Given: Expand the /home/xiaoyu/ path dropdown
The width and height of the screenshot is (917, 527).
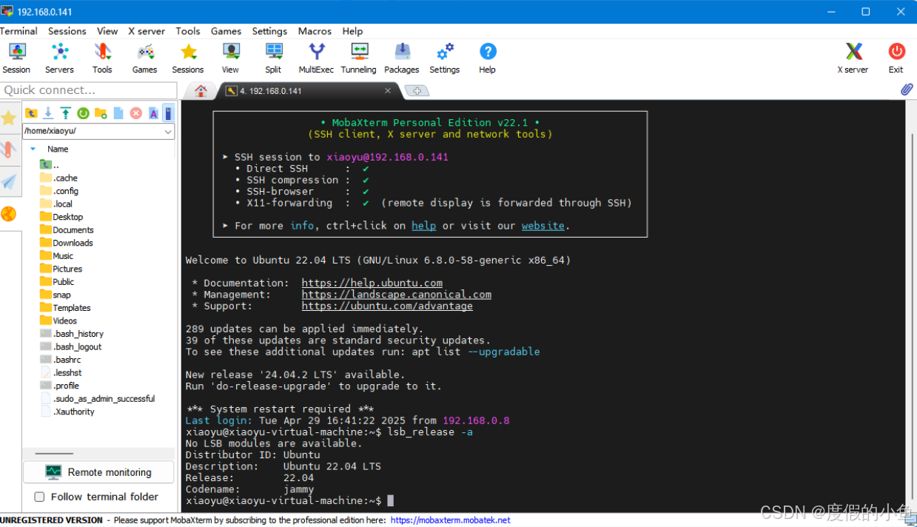Looking at the screenshot, I should [x=168, y=132].
